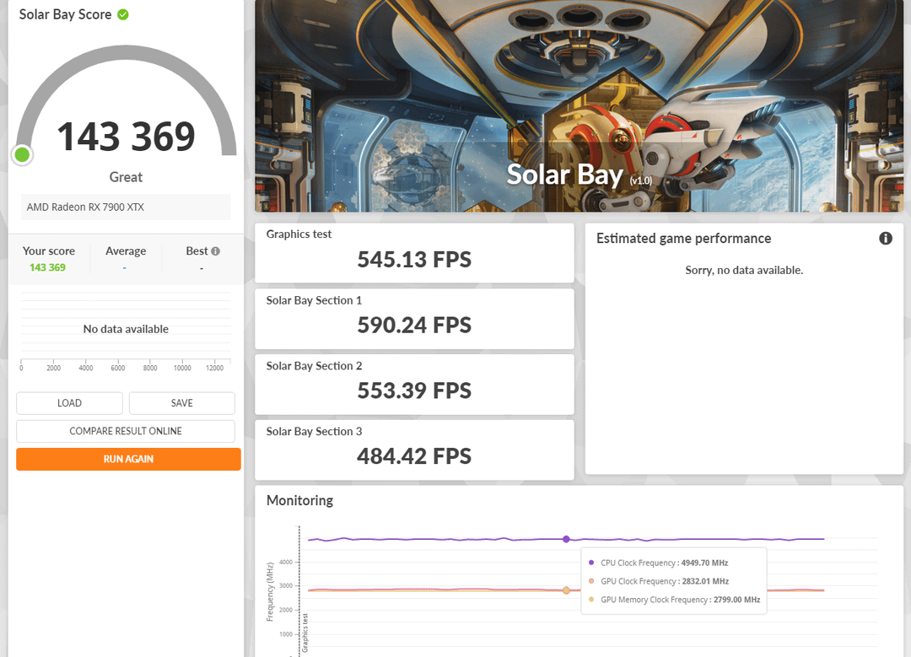
Task: Open the Estimated game performance info icon
Action: [x=885, y=239]
